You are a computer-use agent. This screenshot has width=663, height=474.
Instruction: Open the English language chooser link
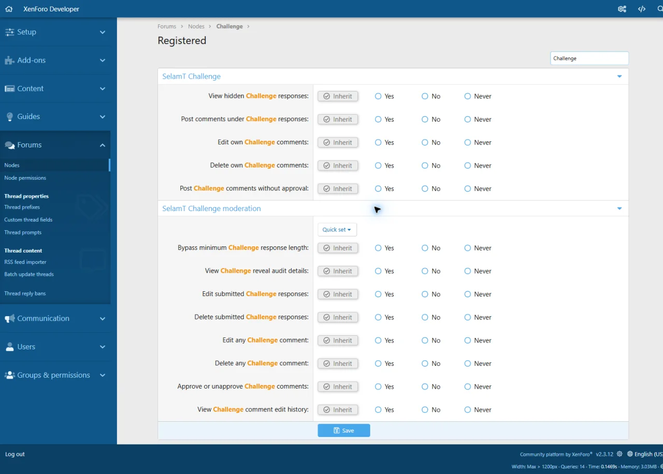[x=644, y=454]
